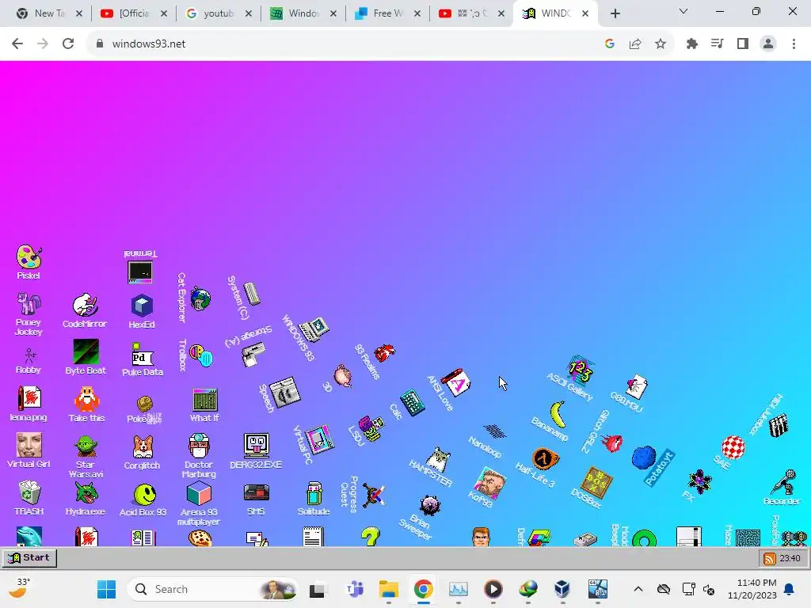The height and width of the screenshot is (608, 811).
Task: Launch the Brian Sweeper mine icon
Action: click(x=430, y=505)
